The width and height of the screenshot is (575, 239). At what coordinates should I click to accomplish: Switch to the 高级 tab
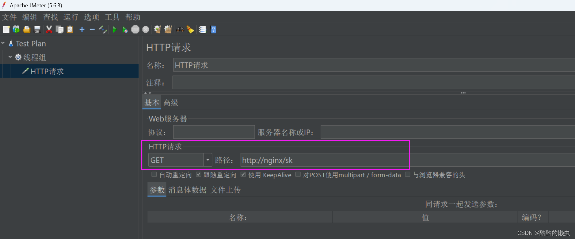(171, 102)
